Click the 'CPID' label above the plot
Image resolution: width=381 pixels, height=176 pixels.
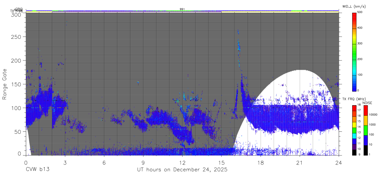[19, 9]
